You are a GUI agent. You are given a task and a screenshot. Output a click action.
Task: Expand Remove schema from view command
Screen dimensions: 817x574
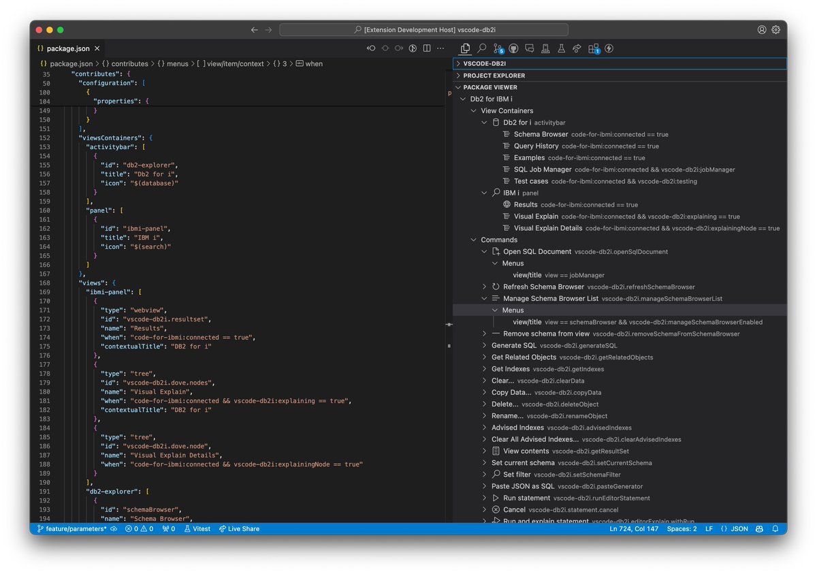click(485, 334)
